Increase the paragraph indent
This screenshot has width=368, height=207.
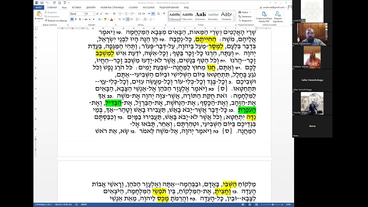click(x=143, y=14)
